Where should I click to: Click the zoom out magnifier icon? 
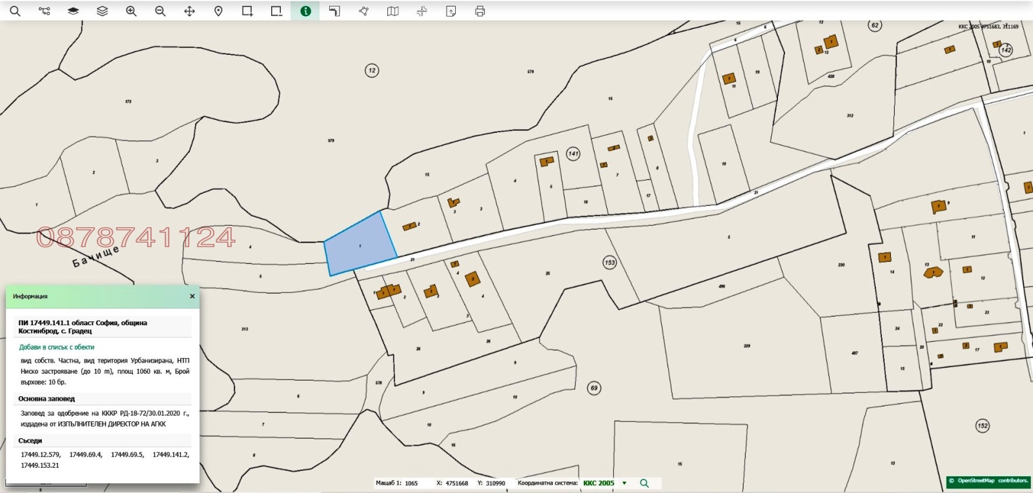click(160, 11)
